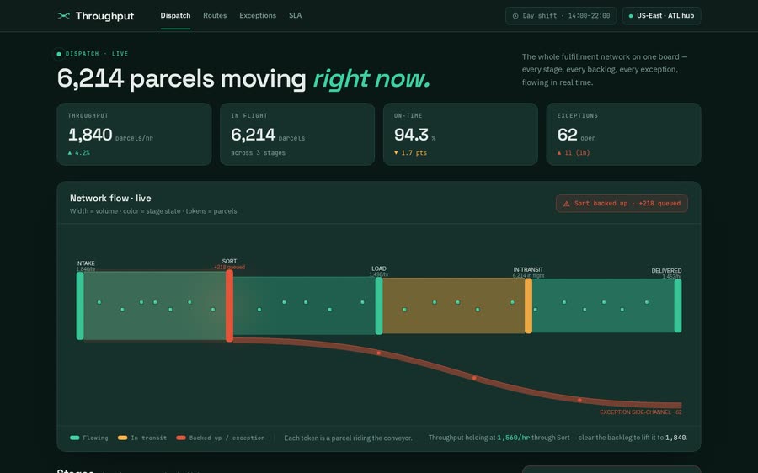This screenshot has height=473, width=758.
Task: Switch to the Routes tab
Action: tap(215, 15)
